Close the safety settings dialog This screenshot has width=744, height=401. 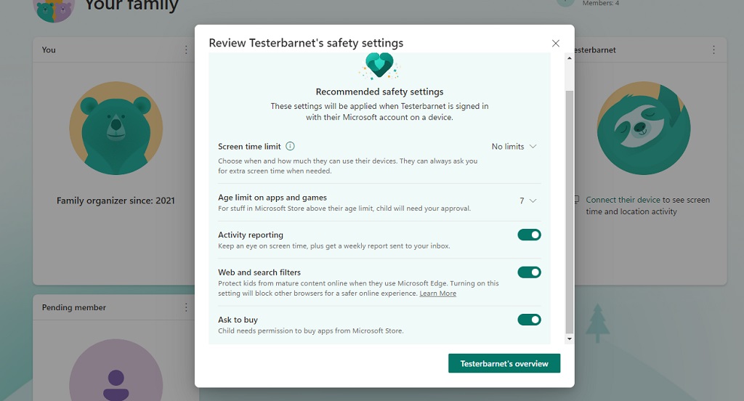(x=556, y=43)
